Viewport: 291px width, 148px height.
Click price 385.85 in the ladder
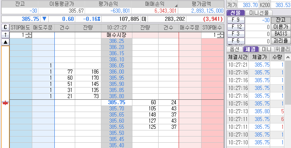116,90
